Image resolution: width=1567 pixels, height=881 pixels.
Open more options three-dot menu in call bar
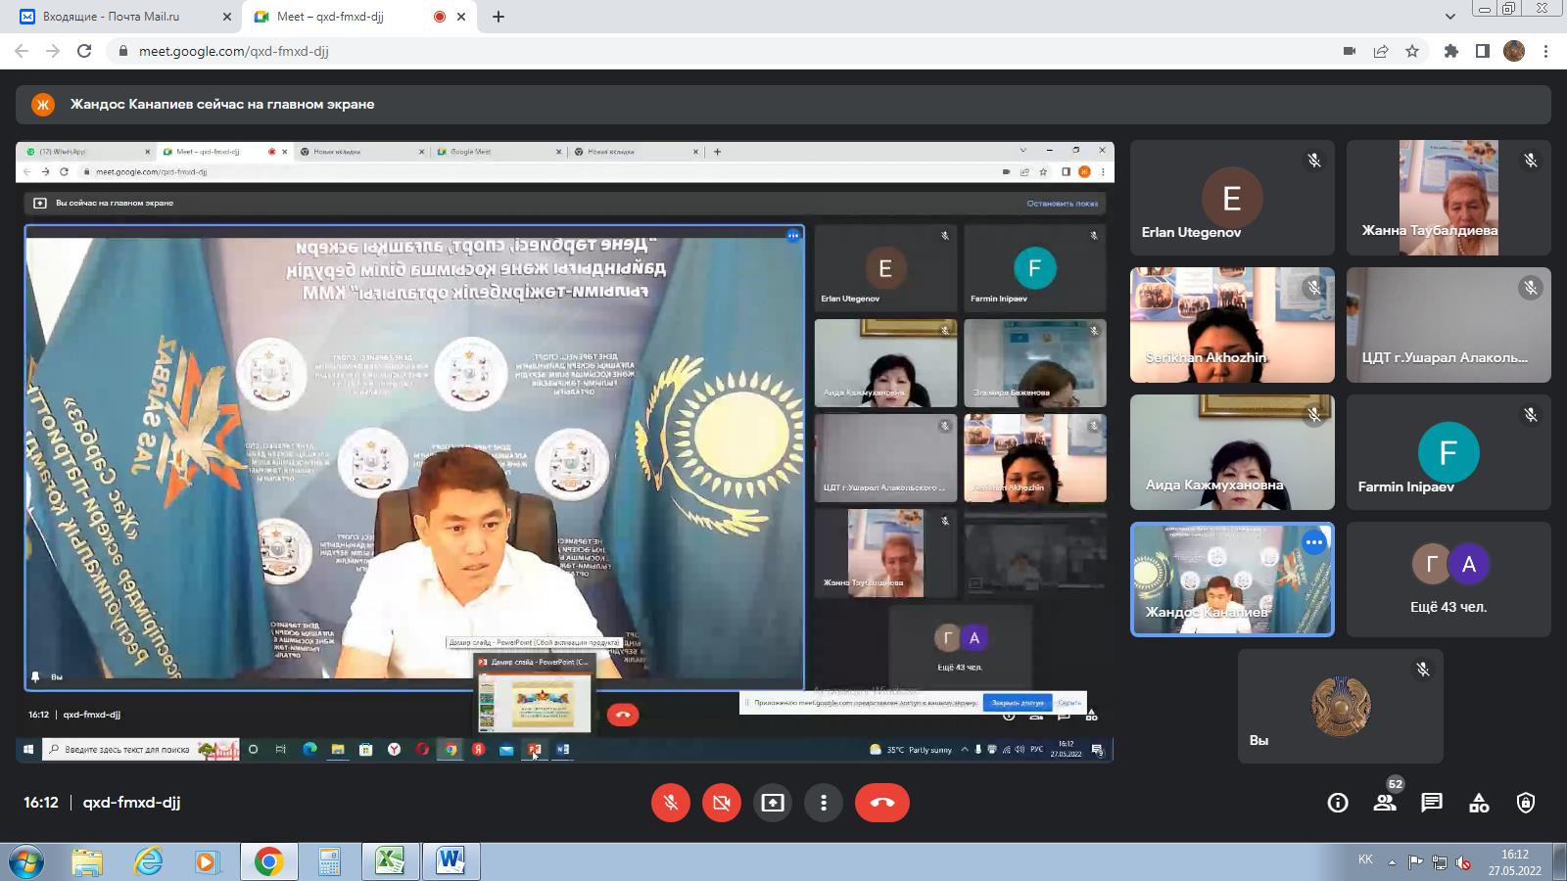point(824,803)
